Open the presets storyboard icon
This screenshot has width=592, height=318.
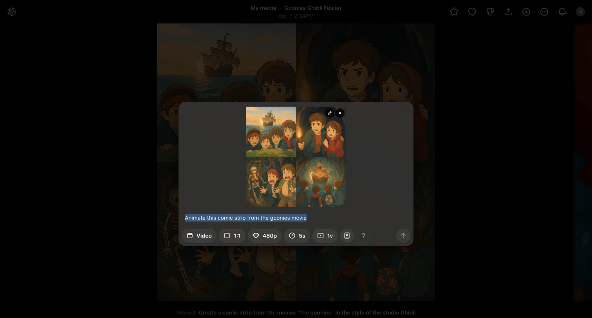tap(347, 236)
